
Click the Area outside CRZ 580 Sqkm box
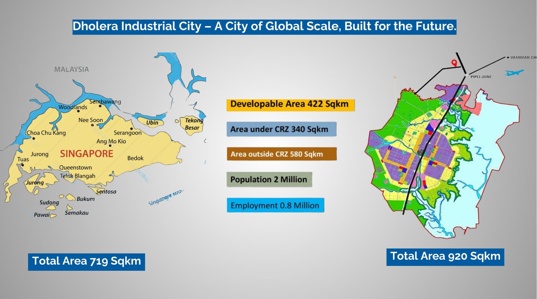tap(282, 154)
